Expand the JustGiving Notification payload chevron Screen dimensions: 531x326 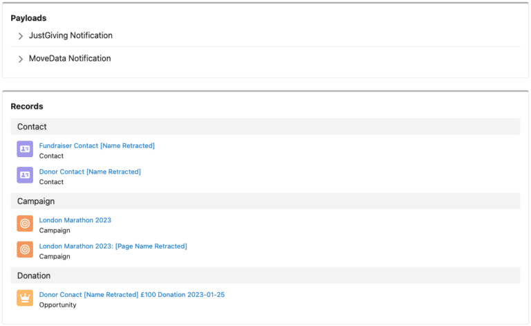click(x=21, y=36)
